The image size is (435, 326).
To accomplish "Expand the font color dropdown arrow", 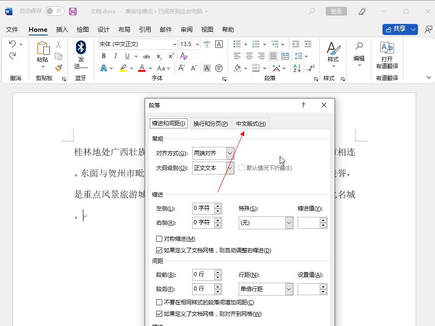I will [x=150, y=68].
